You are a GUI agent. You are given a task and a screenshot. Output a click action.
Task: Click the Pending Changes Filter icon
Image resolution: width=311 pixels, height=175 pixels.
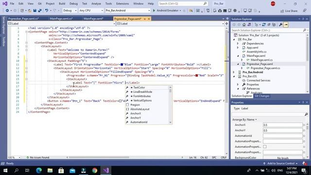[x=257, y=25]
